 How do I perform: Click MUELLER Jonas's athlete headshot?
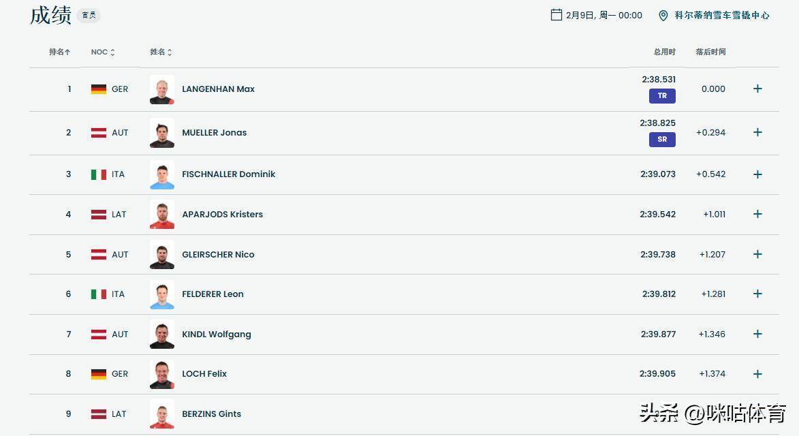(162, 133)
